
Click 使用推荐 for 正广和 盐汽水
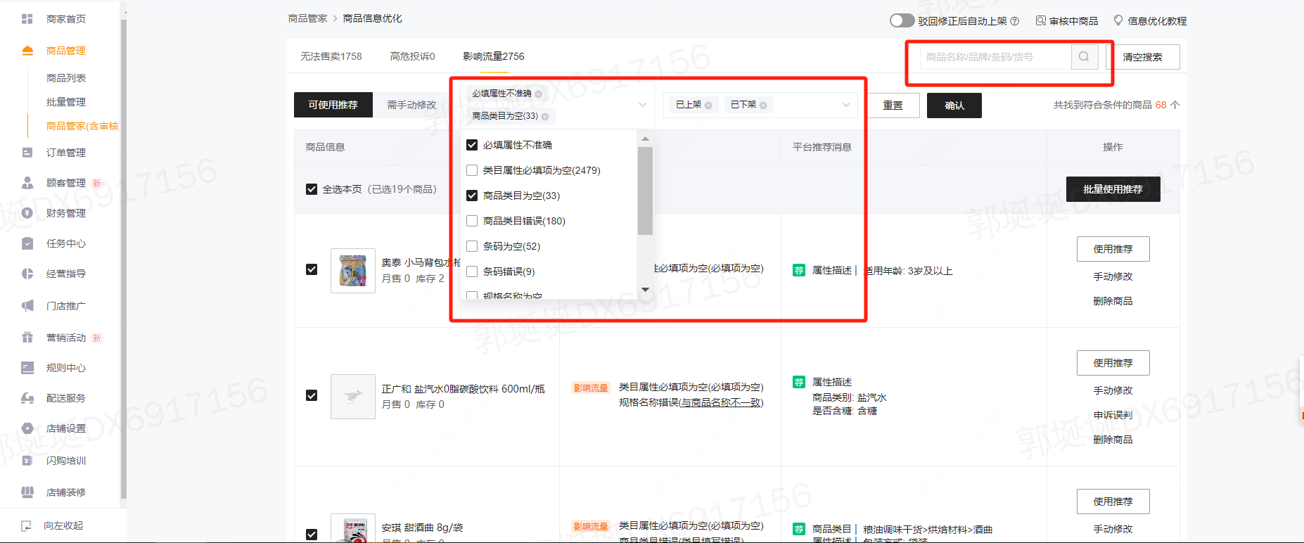point(1113,363)
